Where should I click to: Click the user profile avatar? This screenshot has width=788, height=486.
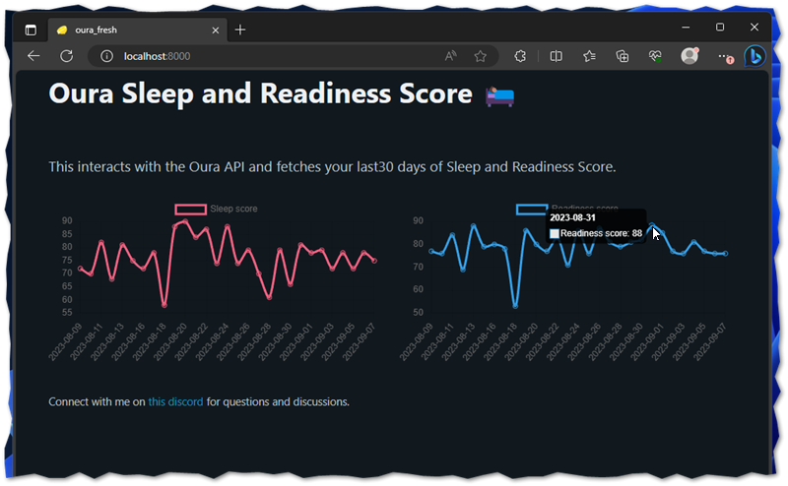pyautogui.click(x=689, y=56)
